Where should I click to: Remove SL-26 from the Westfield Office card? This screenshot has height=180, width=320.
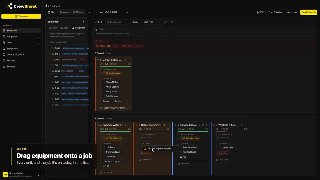(227, 153)
